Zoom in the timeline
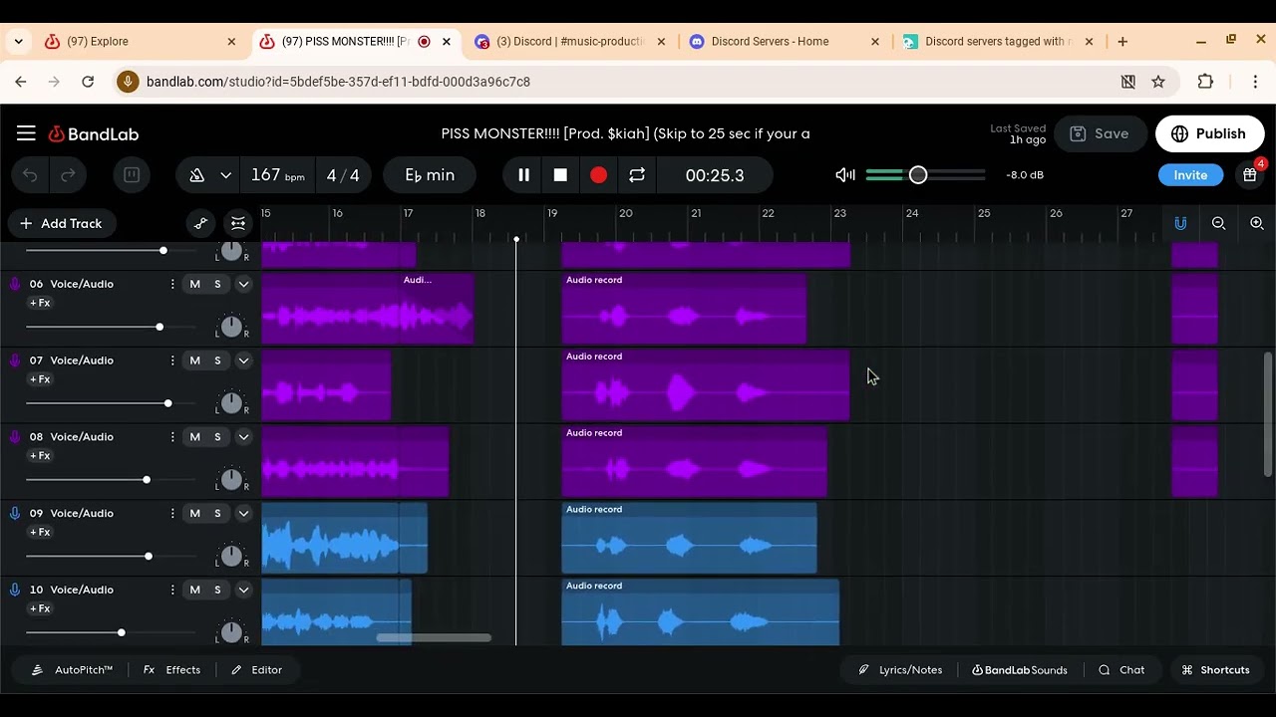The height and width of the screenshot is (717, 1276). point(1256,223)
